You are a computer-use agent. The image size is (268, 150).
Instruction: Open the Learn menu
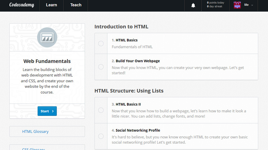coord(52,5)
